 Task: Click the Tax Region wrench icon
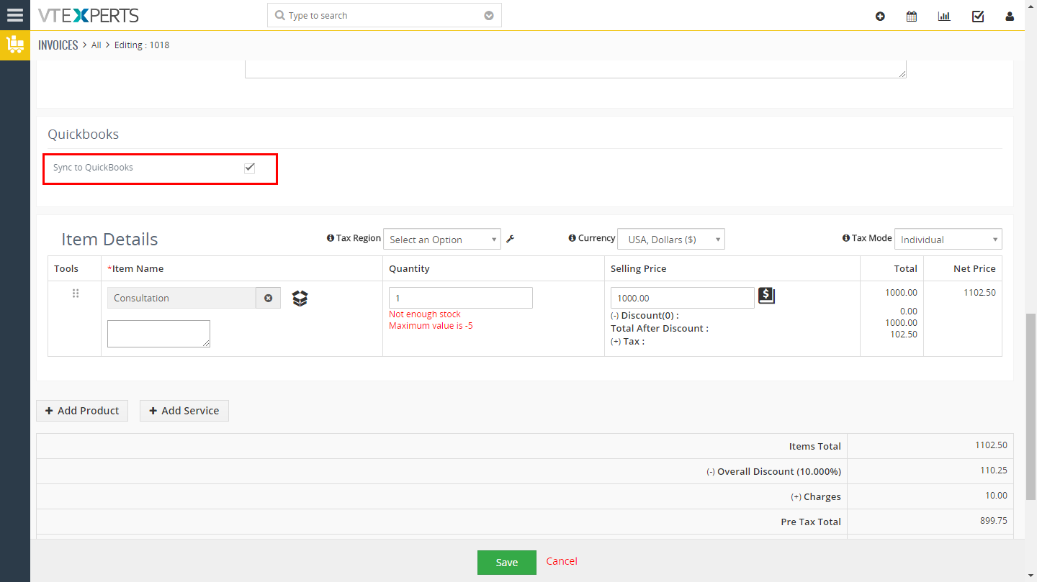pyautogui.click(x=511, y=239)
